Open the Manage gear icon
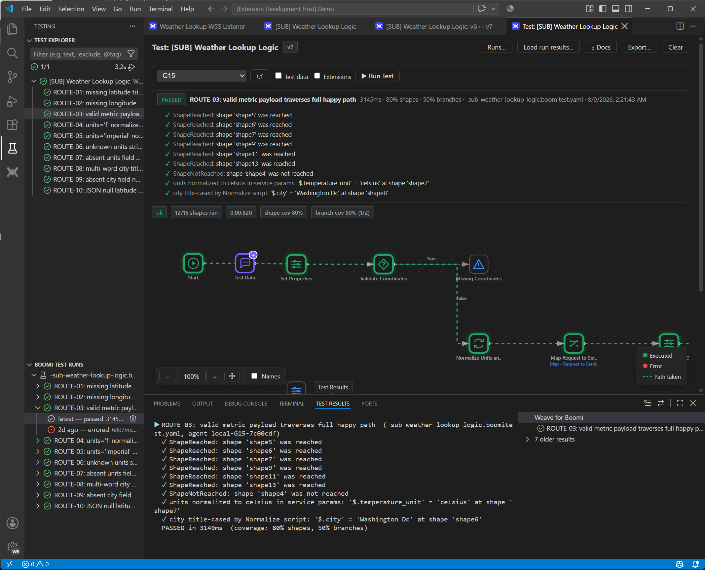Screen dimensions: 705x570 [12, 547]
